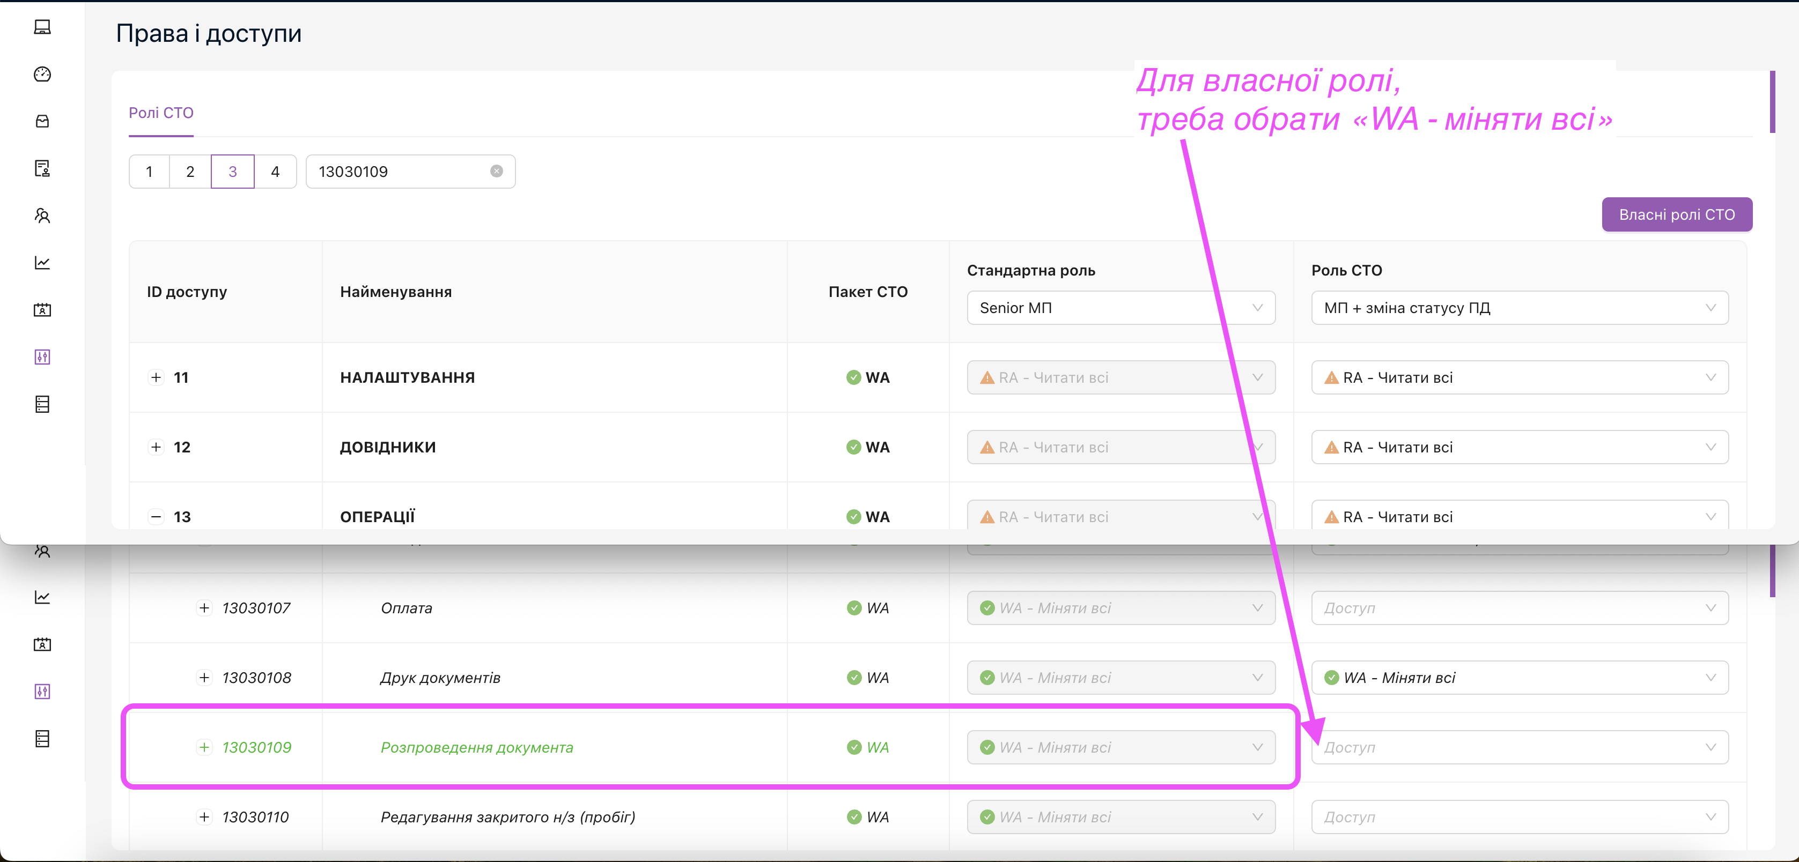Click the Власні ролі СТО button

(1676, 214)
